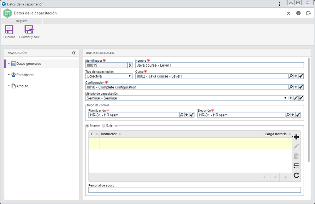Open Atributo navigation item
Screen dimensions: 315x204
click(42, 86)
